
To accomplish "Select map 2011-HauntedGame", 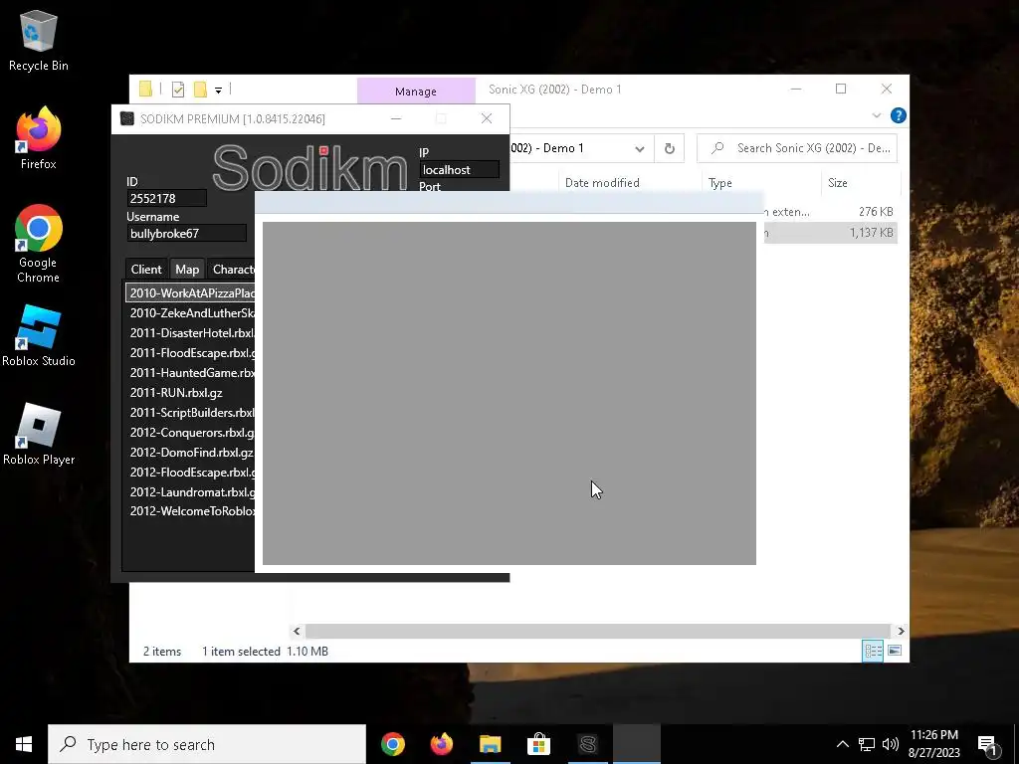I will coord(190,373).
